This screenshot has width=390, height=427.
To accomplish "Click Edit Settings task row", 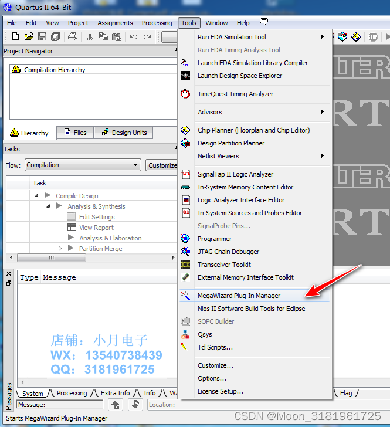I will [x=97, y=217].
